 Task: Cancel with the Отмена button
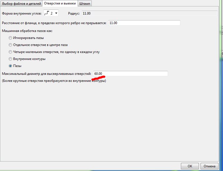(209, 166)
